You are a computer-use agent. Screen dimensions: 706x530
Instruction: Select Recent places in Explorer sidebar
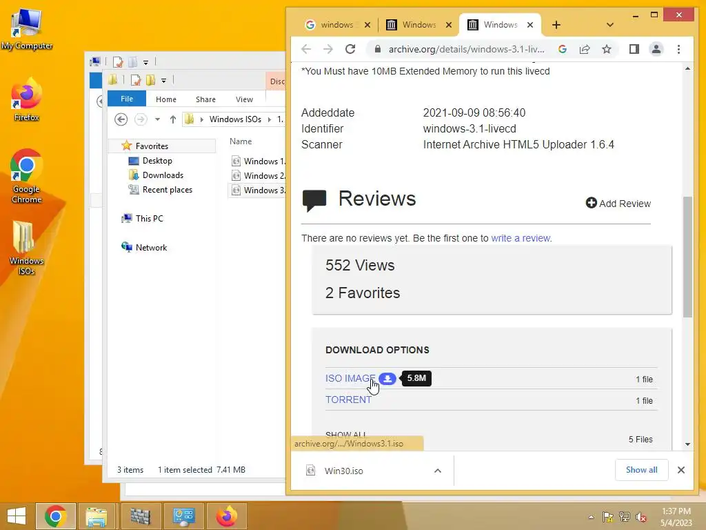[168, 190]
